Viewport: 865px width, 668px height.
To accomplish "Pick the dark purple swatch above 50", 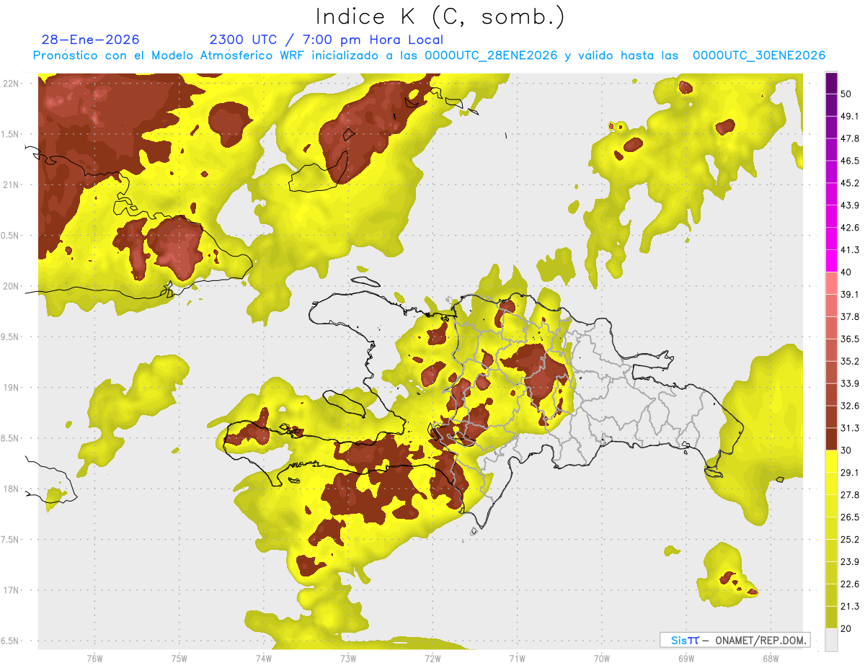I will [832, 84].
